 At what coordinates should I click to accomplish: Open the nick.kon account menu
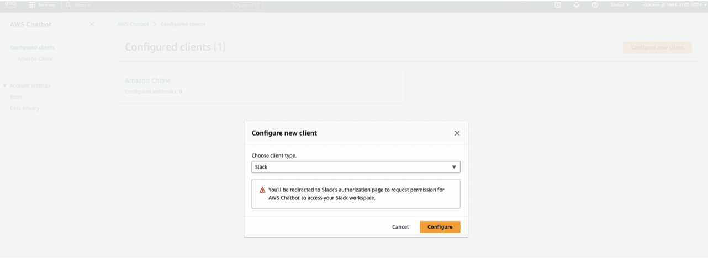(x=674, y=4)
